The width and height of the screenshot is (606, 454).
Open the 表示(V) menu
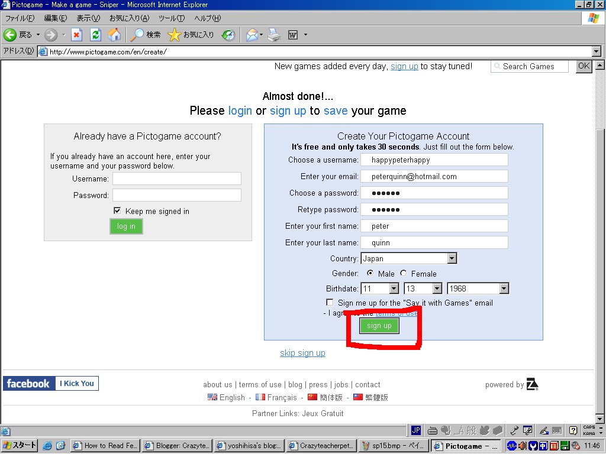[88, 18]
